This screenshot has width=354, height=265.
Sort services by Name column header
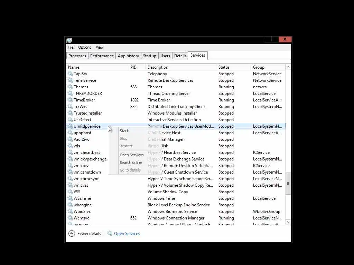[x=97, y=67]
